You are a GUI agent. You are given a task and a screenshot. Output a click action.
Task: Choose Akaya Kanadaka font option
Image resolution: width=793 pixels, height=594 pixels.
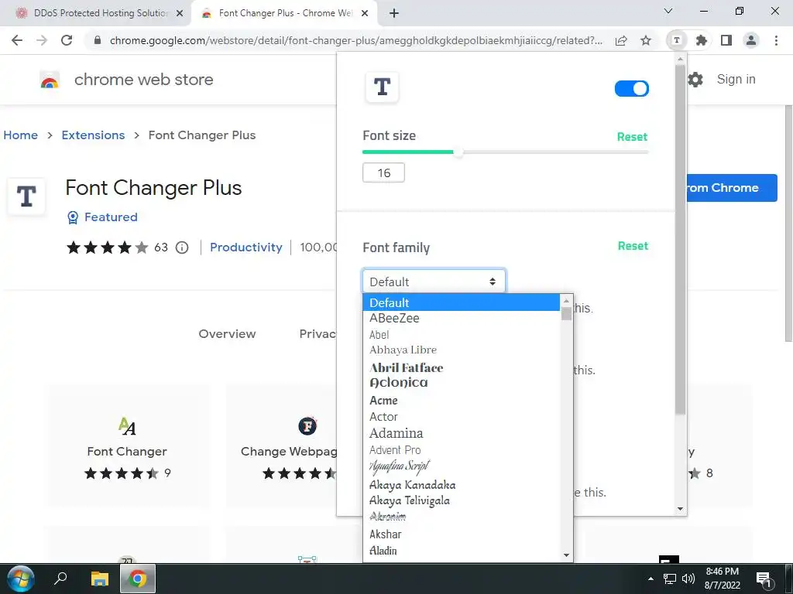point(462,485)
